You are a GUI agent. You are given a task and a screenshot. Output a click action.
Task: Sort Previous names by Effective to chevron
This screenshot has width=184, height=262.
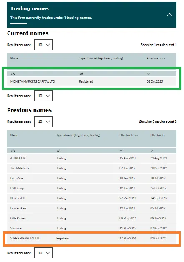152,151
